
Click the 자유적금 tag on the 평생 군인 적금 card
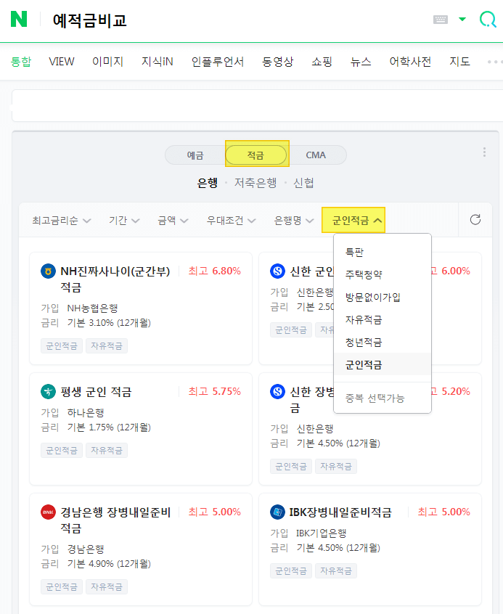point(107,450)
